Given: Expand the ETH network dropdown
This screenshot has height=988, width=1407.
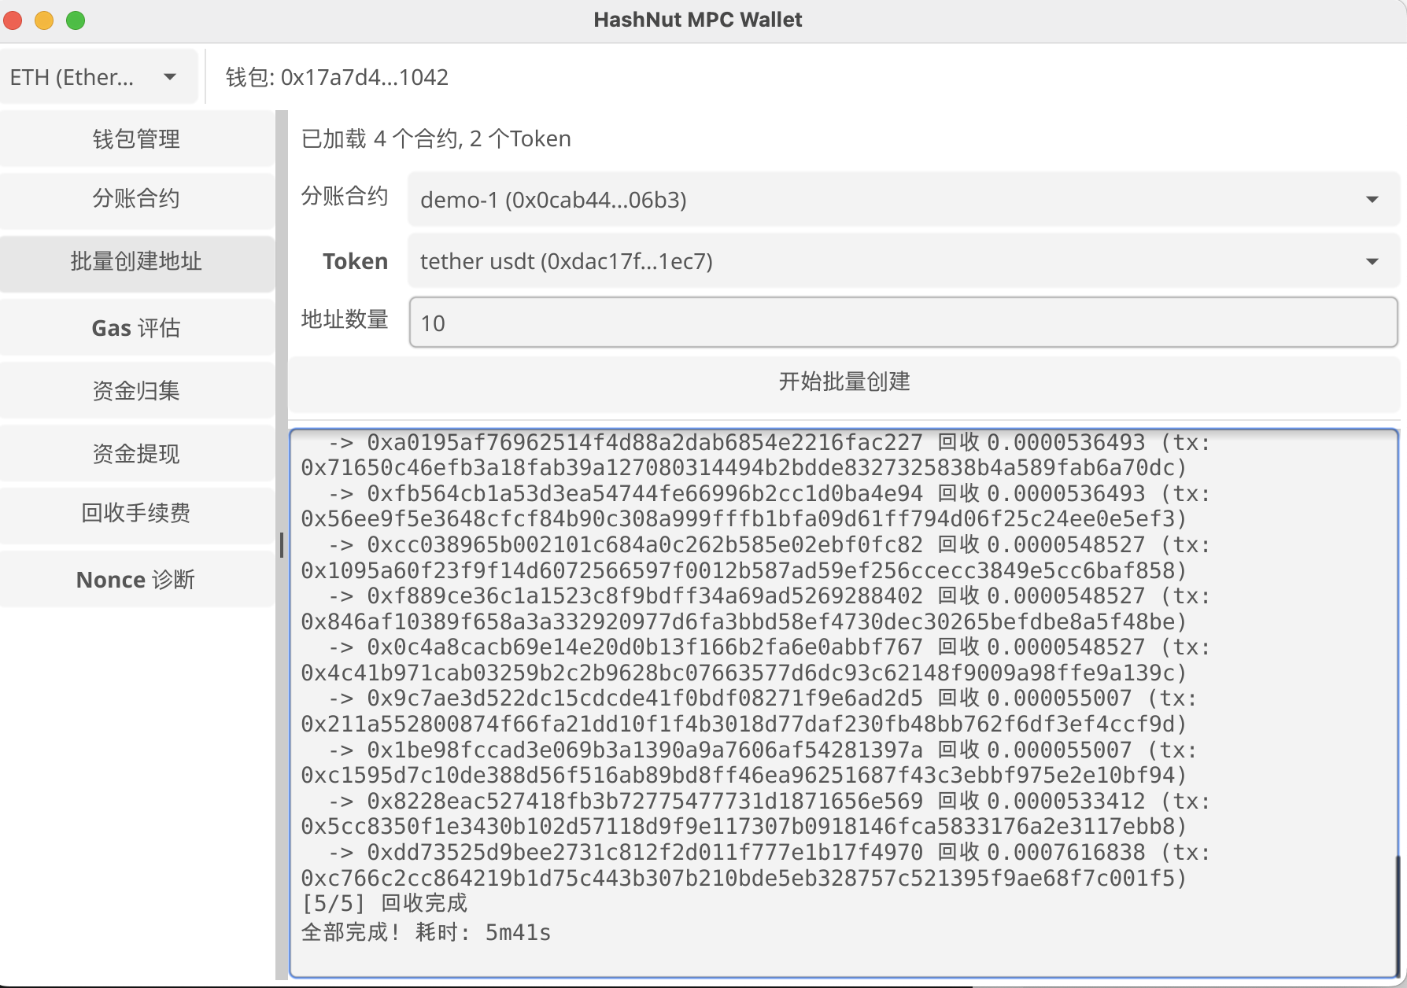Looking at the screenshot, I should (x=98, y=77).
